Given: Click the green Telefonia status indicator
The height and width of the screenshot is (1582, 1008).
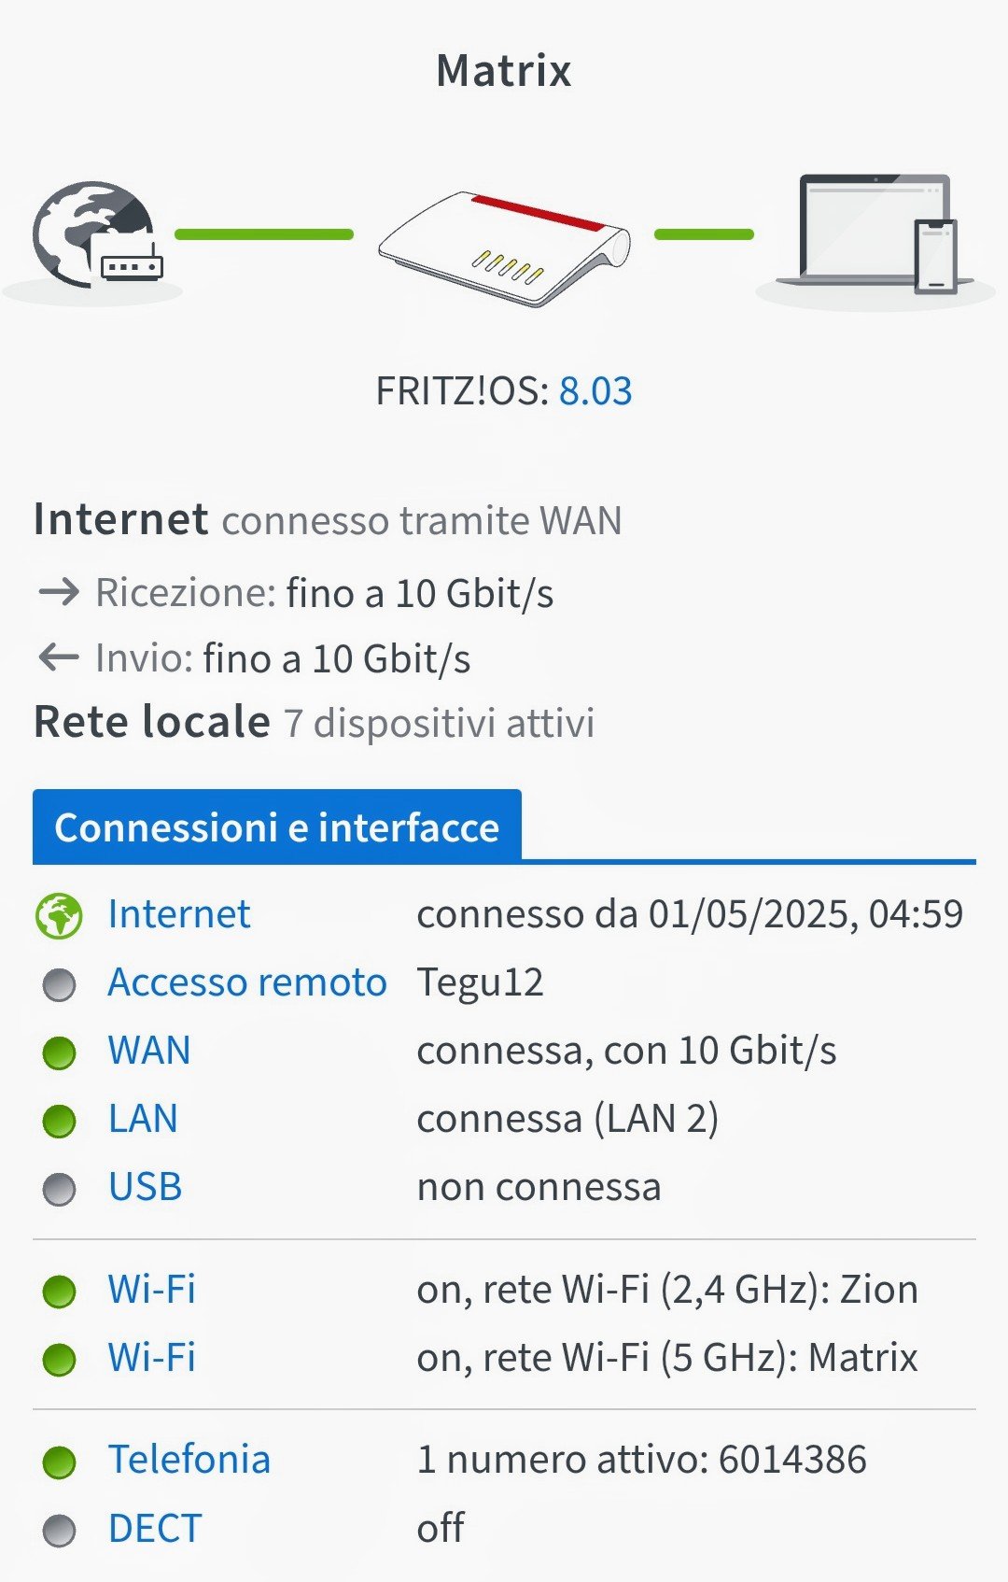Looking at the screenshot, I should point(59,1462).
